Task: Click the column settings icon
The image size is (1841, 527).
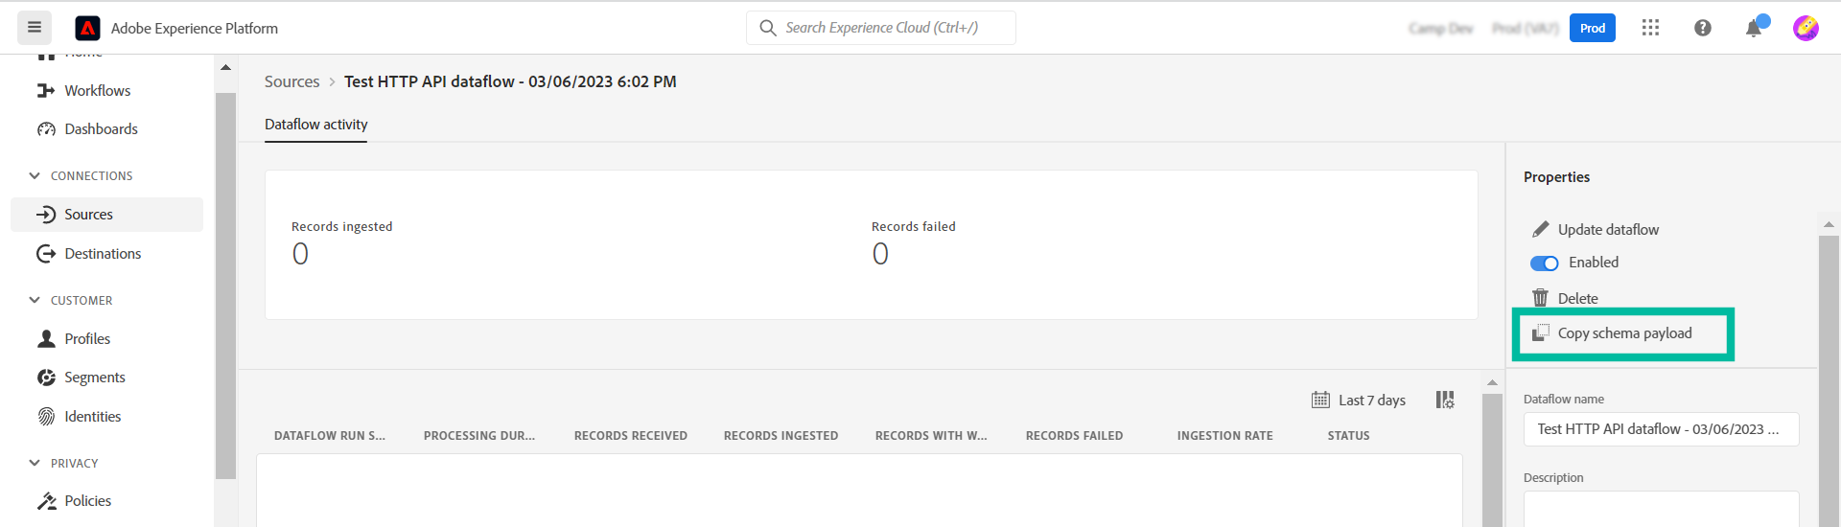Action: click(x=1445, y=400)
